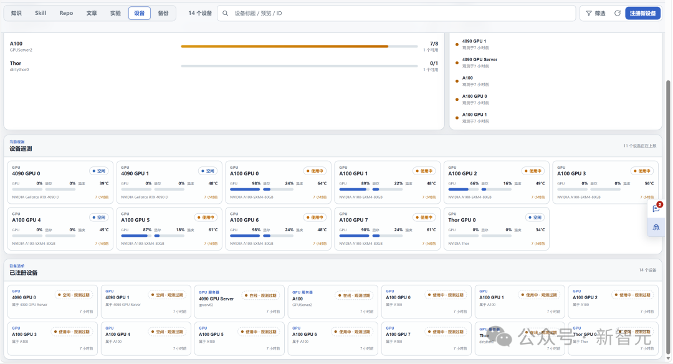The width and height of the screenshot is (673, 364).
Task: Open the A100 GPU 6 telemetry card
Action: [278, 229]
